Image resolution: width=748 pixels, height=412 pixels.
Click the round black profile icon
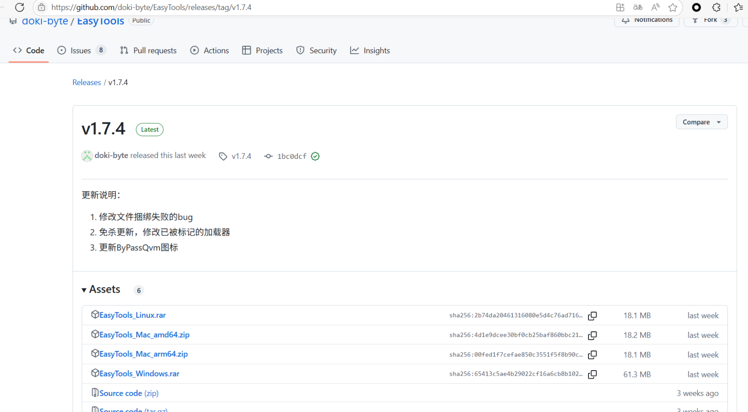[696, 7]
